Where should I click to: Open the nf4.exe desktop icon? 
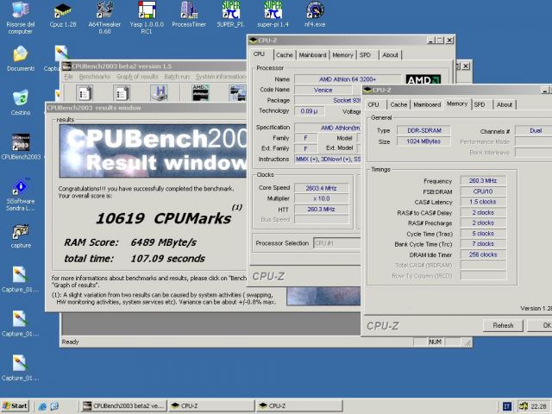(315, 15)
